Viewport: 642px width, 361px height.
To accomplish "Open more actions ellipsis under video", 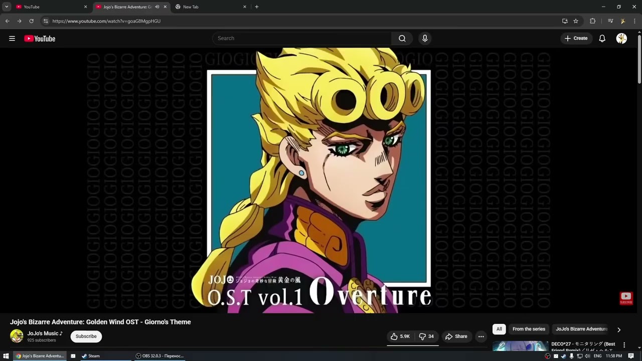I will point(481,336).
